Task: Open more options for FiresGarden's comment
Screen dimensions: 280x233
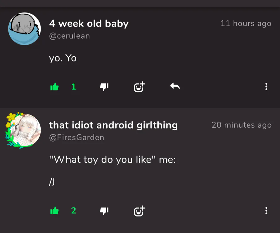Action: (x=266, y=211)
